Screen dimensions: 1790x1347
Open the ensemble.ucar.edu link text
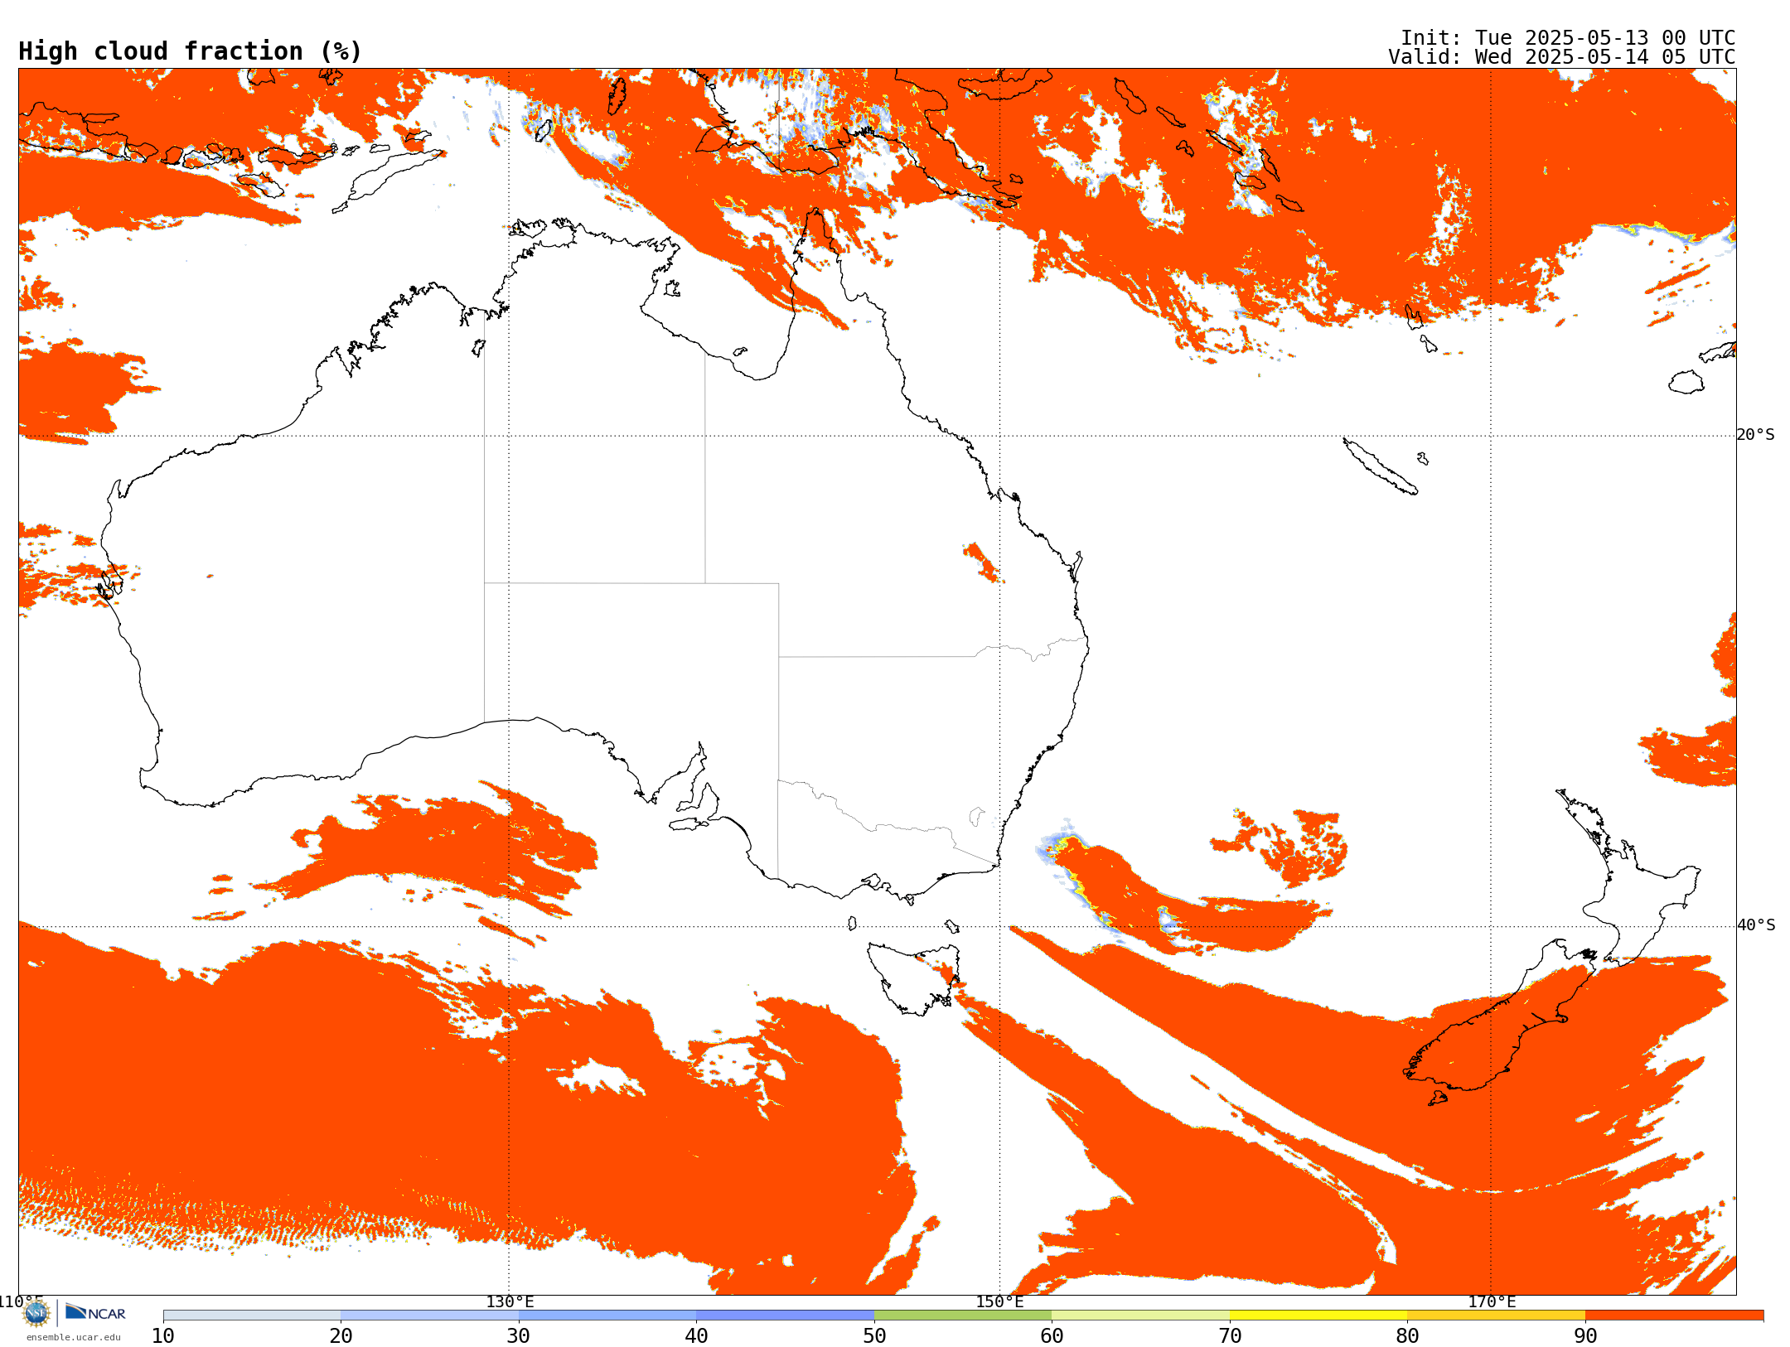[73, 1336]
